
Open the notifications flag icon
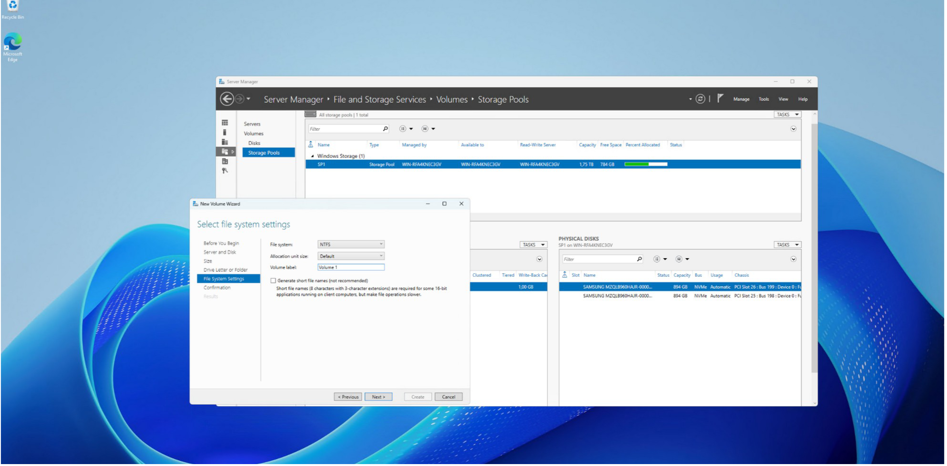720,98
